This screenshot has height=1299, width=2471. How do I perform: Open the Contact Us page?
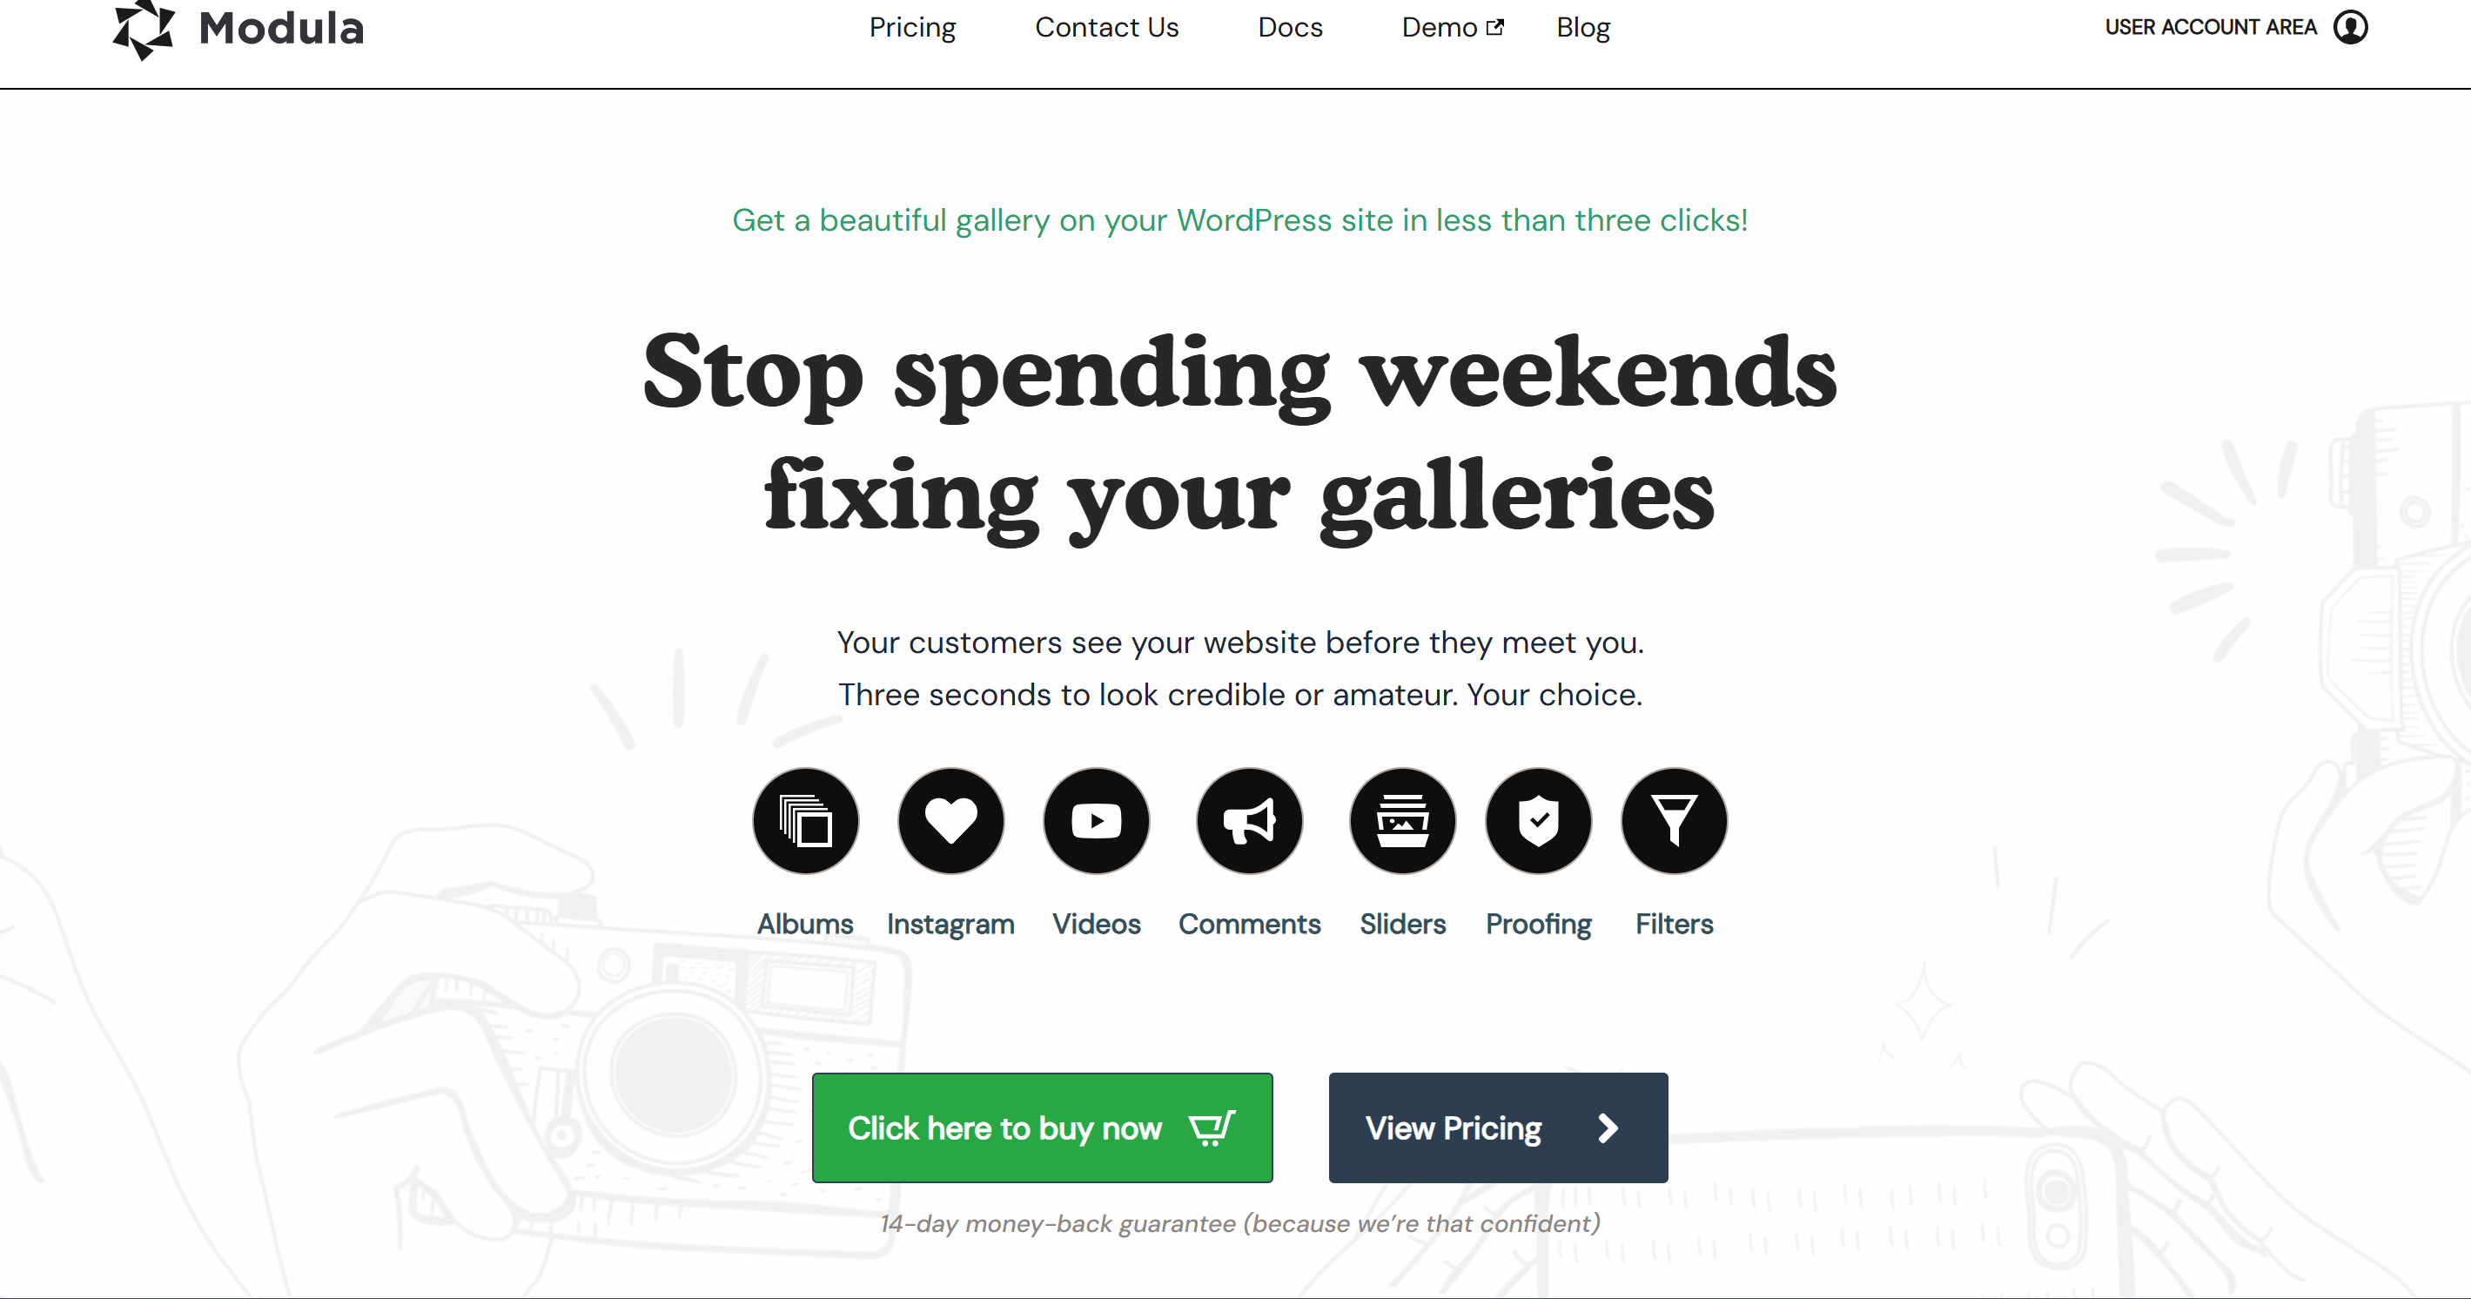pos(1107,27)
